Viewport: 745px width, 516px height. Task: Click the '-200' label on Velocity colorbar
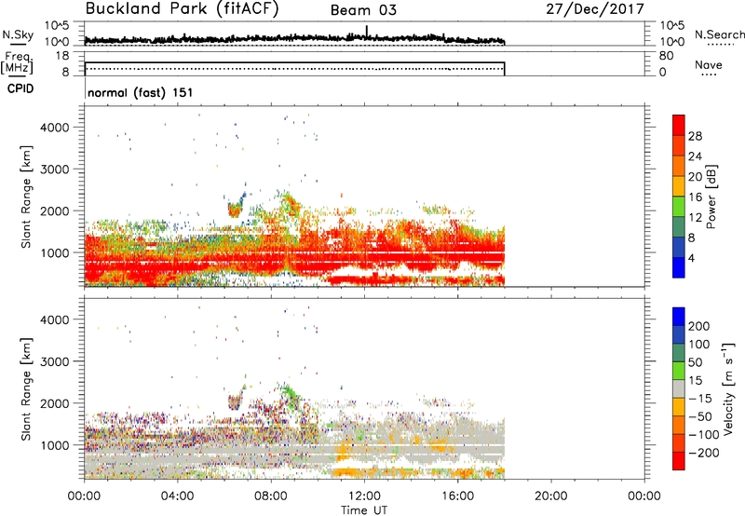tap(704, 453)
